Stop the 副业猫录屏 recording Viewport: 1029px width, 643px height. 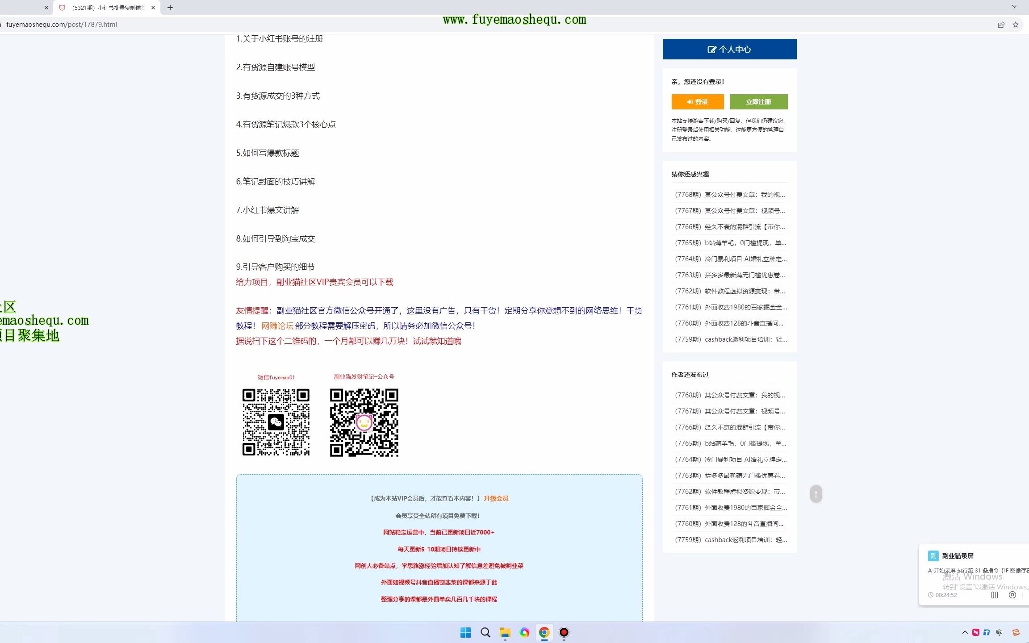(x=1012, y=595)
